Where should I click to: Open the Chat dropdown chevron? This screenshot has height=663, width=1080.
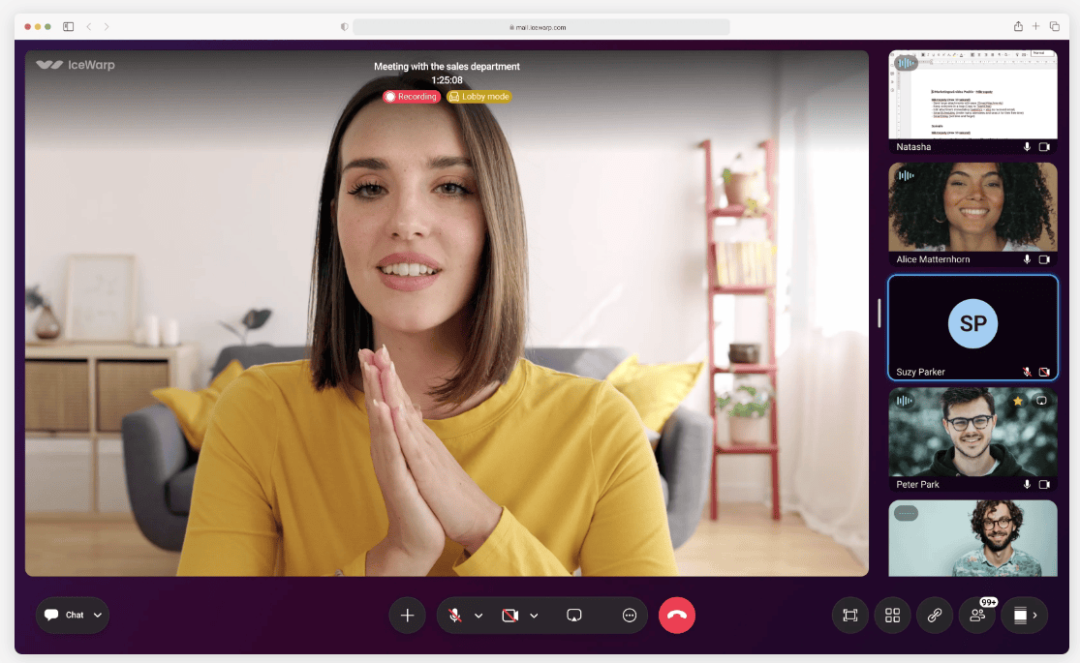(98, 616)
